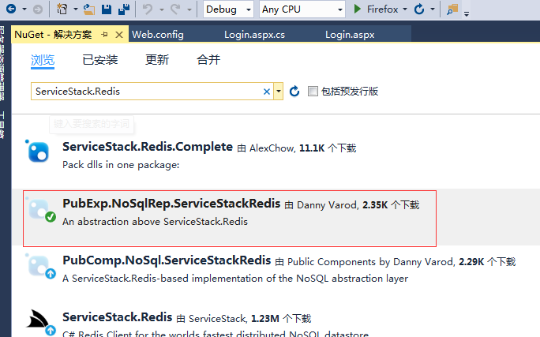This screenshot has width=540, height=337.
Task: Click the Navigate Forward arrow icon
Action: click(x=38, y=9)
